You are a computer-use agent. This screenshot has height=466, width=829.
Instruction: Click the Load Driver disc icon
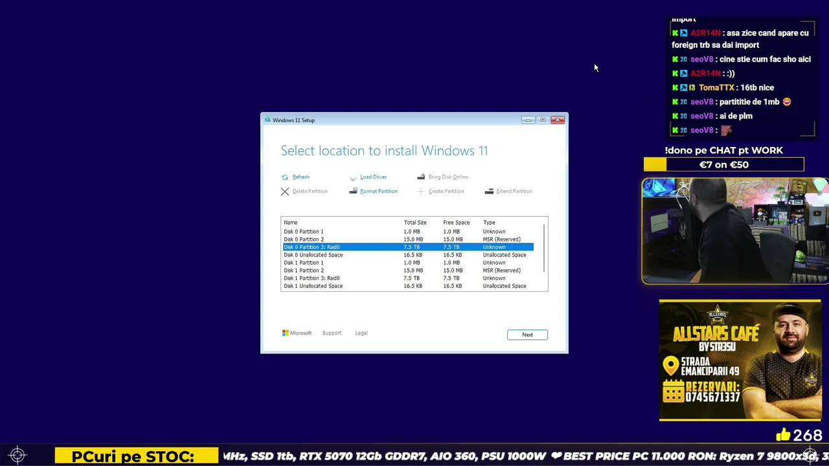353,177
